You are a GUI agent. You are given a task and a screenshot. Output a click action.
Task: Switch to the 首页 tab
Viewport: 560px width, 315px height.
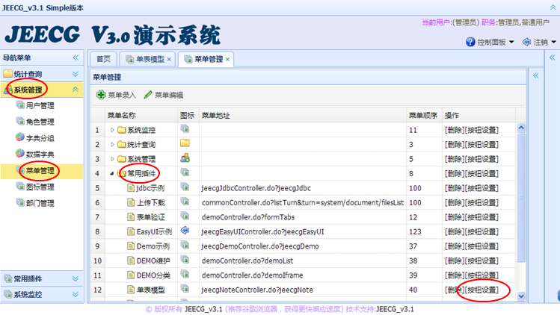[104, 59]
